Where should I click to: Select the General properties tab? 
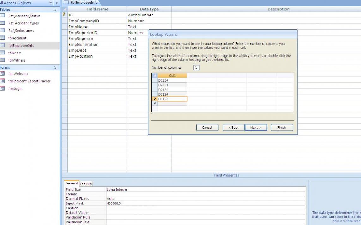tap(71, 183)
